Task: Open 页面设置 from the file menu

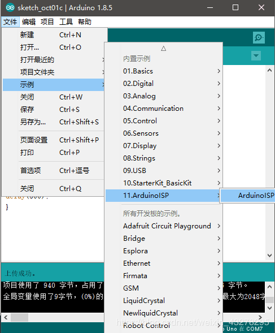Action: 53,140
